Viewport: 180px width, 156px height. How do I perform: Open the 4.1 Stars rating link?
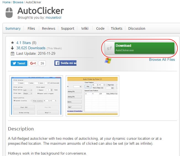click(x=23, y=43)
